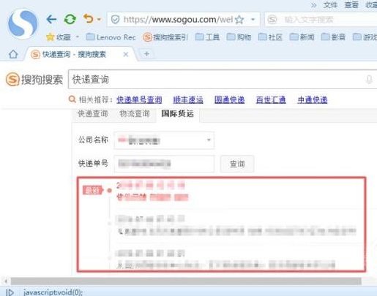
Task: Switch to the 国际货运 tab
Action: [177, 113]
